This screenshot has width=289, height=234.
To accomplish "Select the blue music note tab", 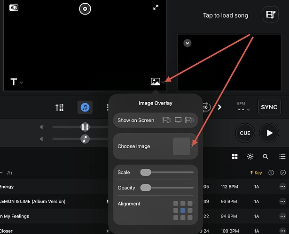I will point(85,107).
